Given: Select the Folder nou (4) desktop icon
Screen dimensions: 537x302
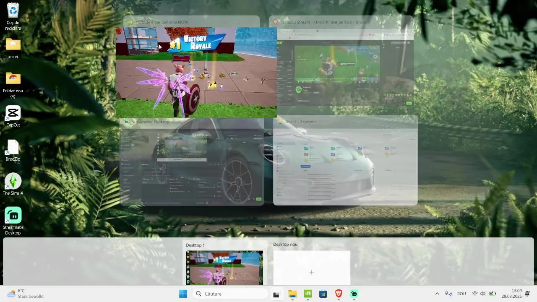Looking at the screenshot, I should (13, 85).
